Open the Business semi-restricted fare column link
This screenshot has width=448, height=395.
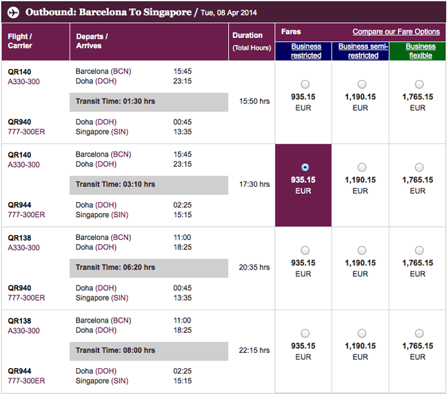pos(363,51)
